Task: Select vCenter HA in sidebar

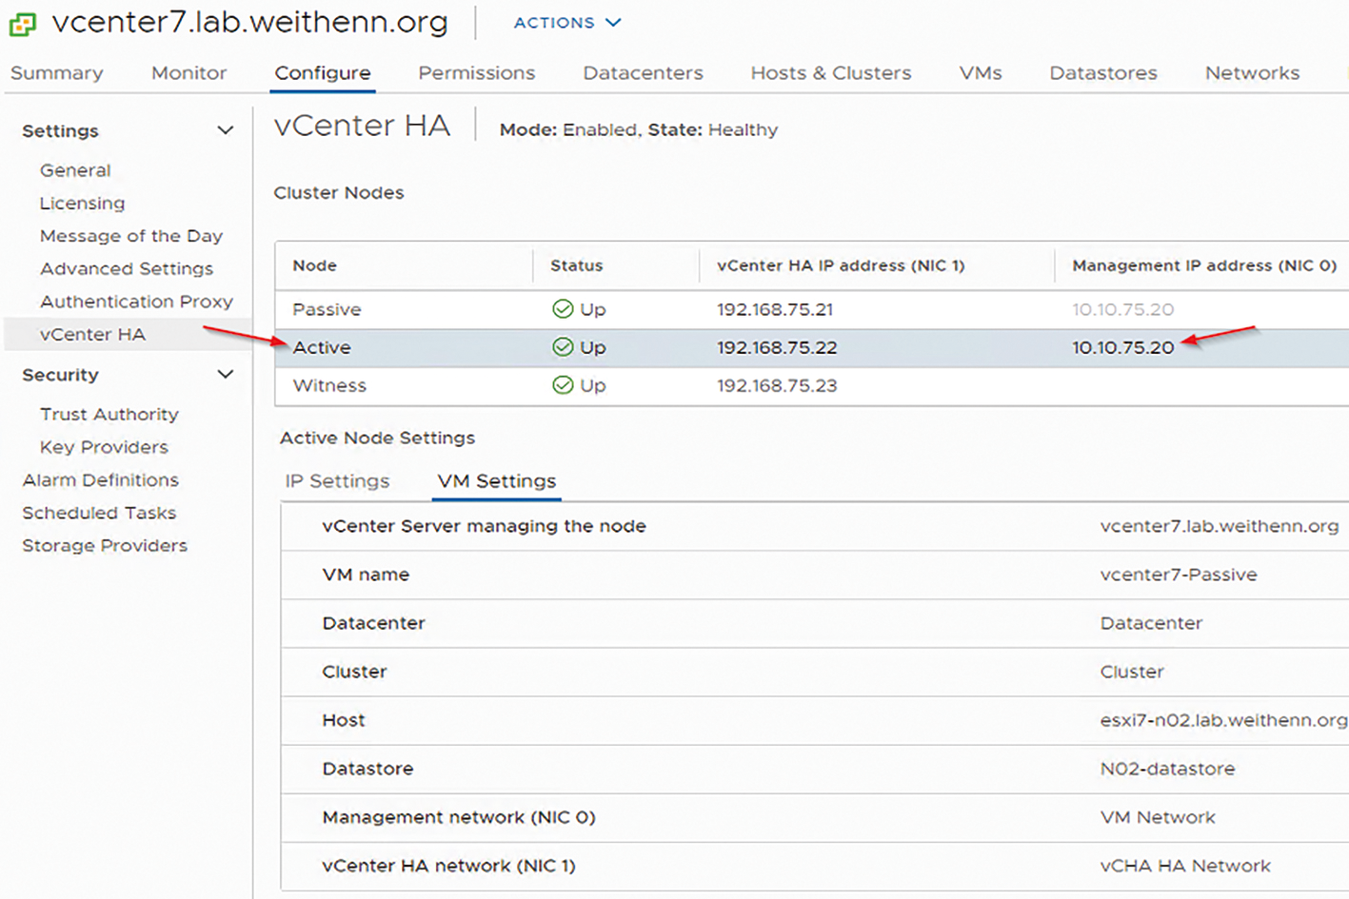Action: coord(92,335)
